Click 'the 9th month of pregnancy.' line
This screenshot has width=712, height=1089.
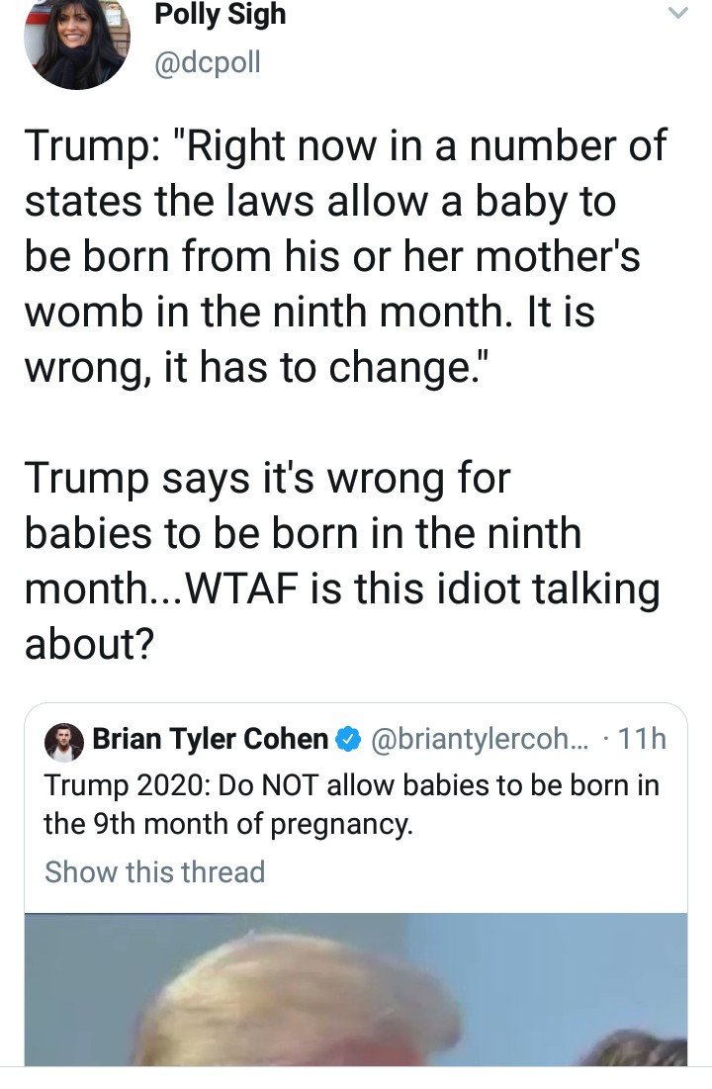tap(228, 824)
